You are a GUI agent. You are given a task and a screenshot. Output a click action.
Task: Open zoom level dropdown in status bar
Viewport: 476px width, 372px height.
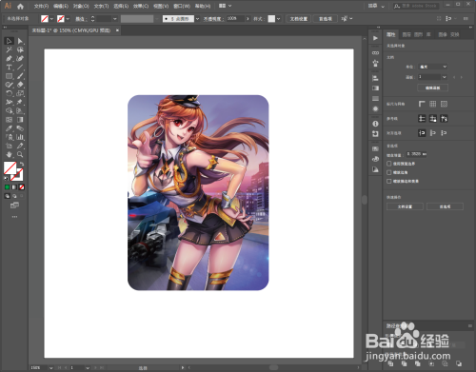point(50,368)
